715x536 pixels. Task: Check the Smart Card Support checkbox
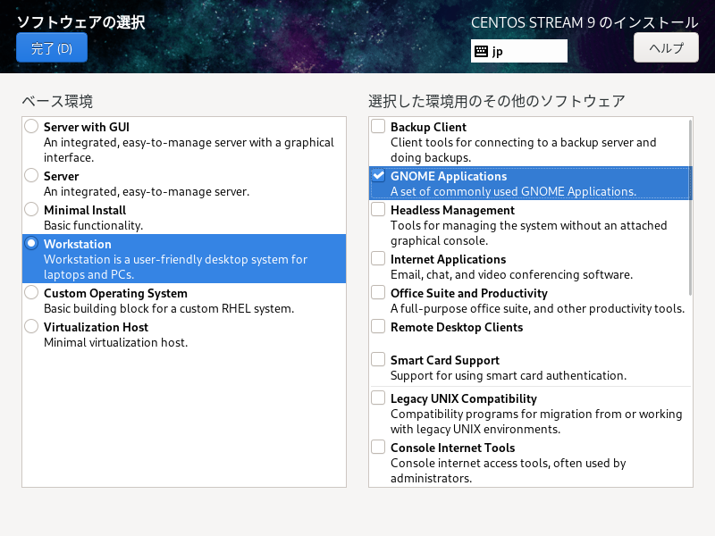click(378, 360)
